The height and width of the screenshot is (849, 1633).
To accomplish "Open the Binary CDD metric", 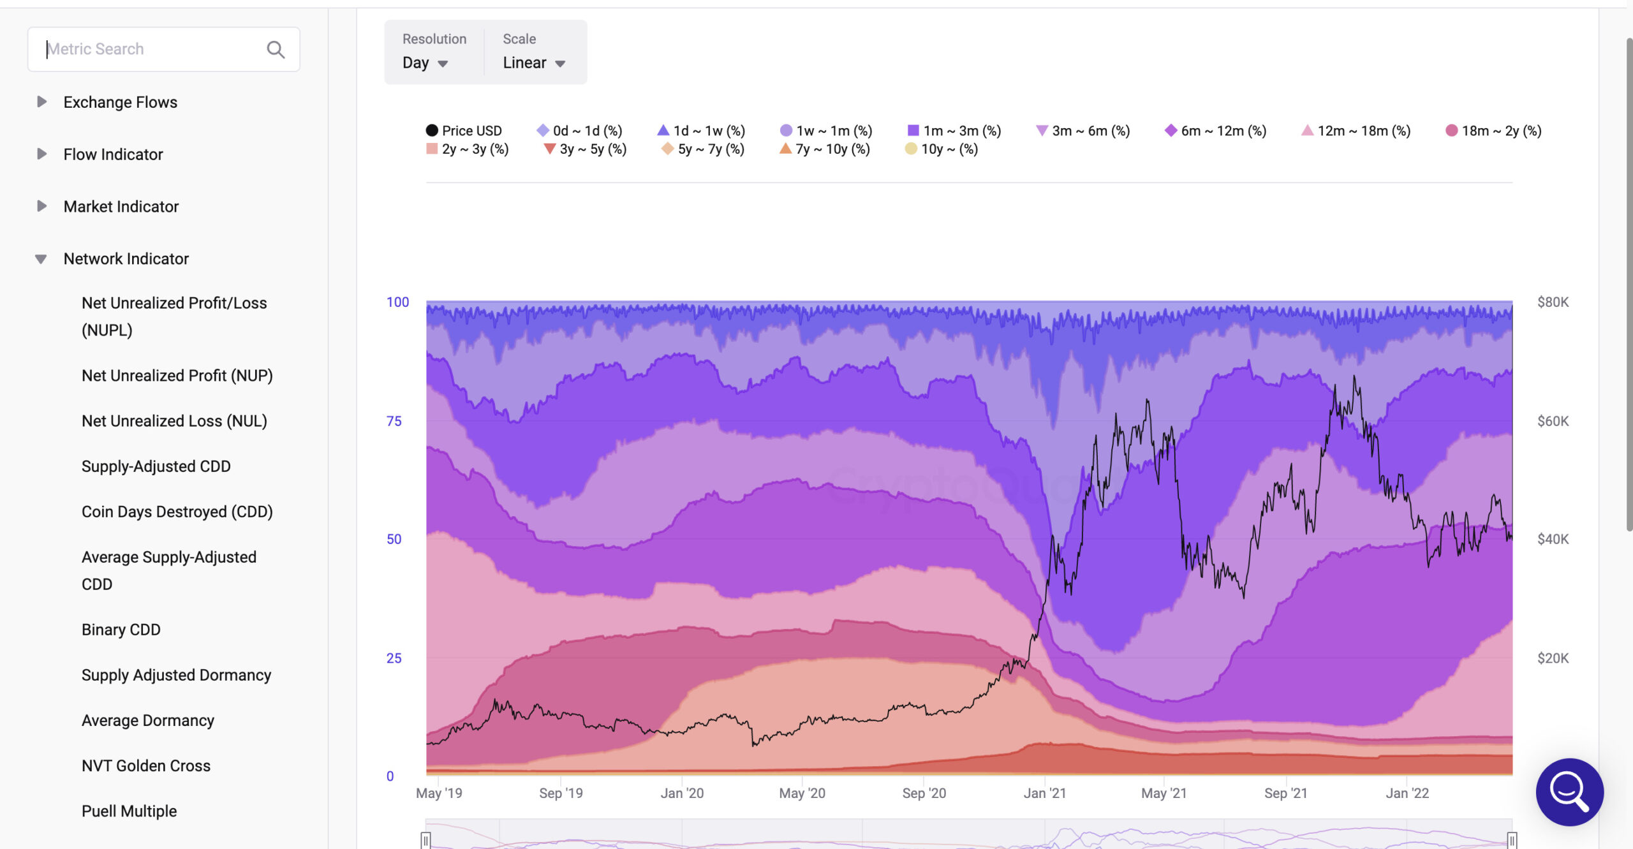I will 121,630.
